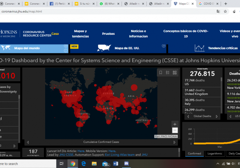Open help question mark on Mapa de EE. UU.

coord(164,46)
